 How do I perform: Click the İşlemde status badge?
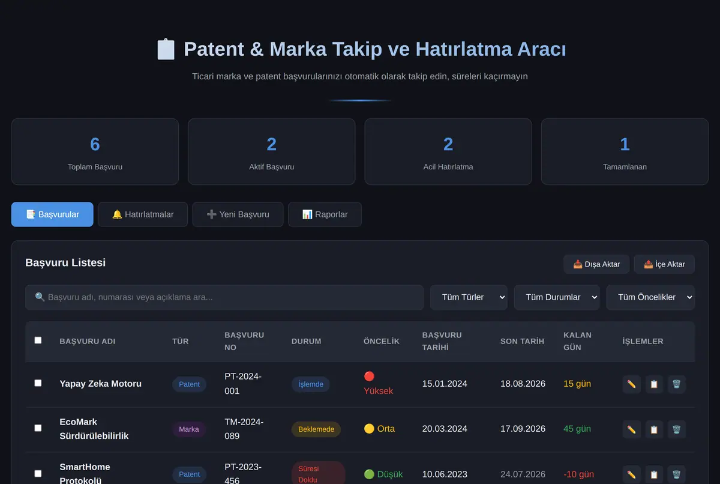coord(311,384)
